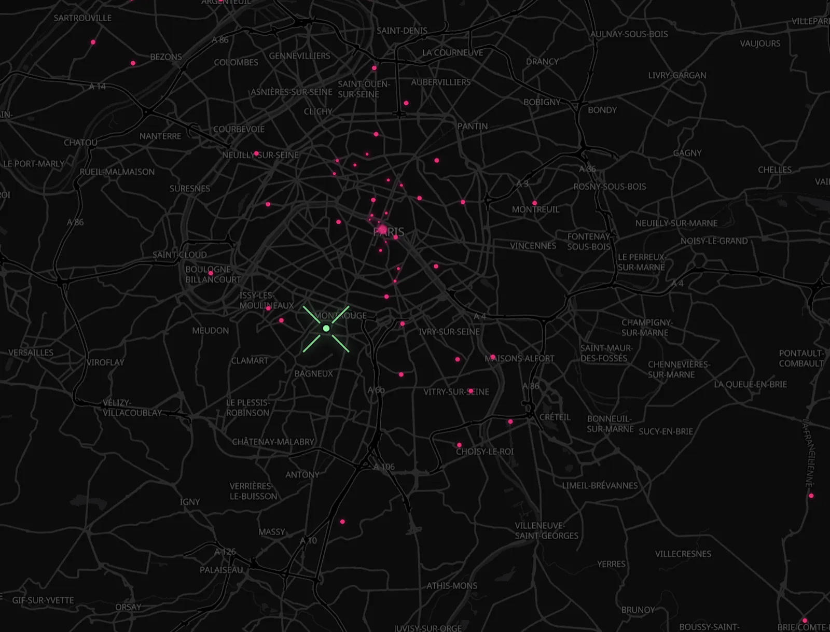The image size is (830, 632).
Task: Click the VILLECRESNES label
Action: 683,554
